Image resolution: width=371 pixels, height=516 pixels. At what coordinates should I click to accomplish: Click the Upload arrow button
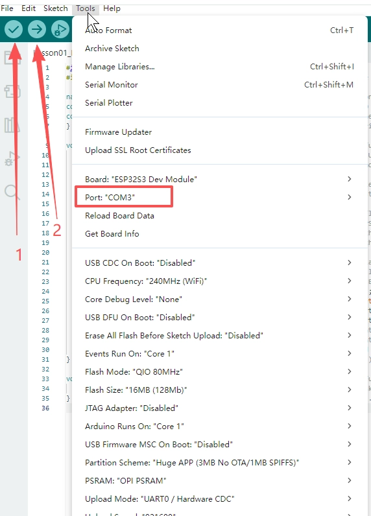tap(37, 29)
